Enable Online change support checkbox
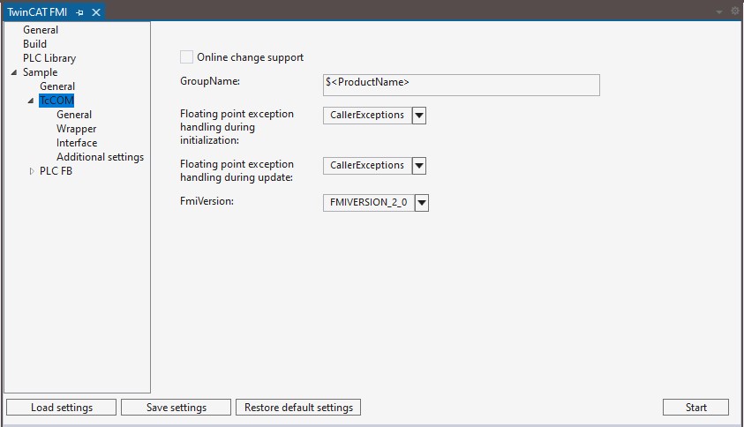 186,57
